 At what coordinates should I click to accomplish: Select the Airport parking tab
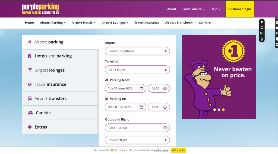click(x=60, y=42)
